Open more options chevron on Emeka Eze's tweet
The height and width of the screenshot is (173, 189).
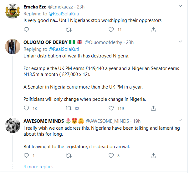[180, 6]
